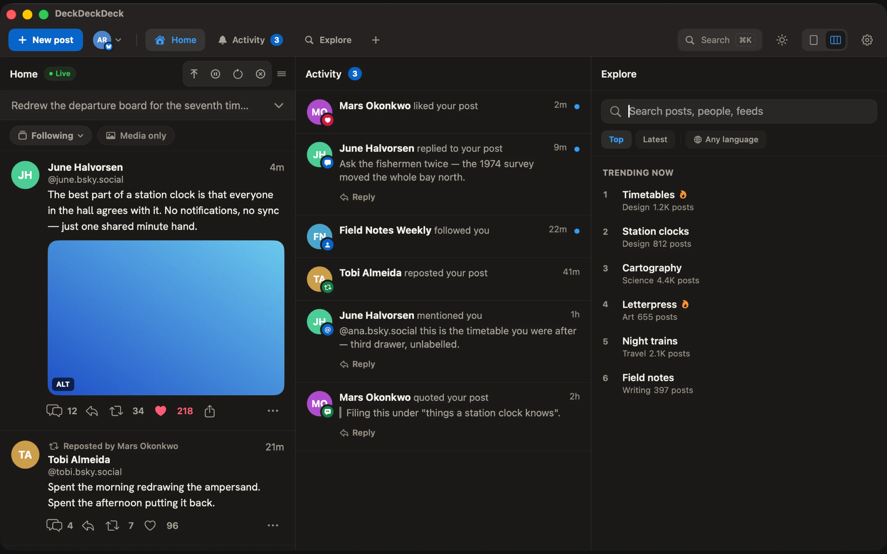Screen dimensions: 887x554
Task: Add a new column with the plus icon
Action: click(375, 40)
